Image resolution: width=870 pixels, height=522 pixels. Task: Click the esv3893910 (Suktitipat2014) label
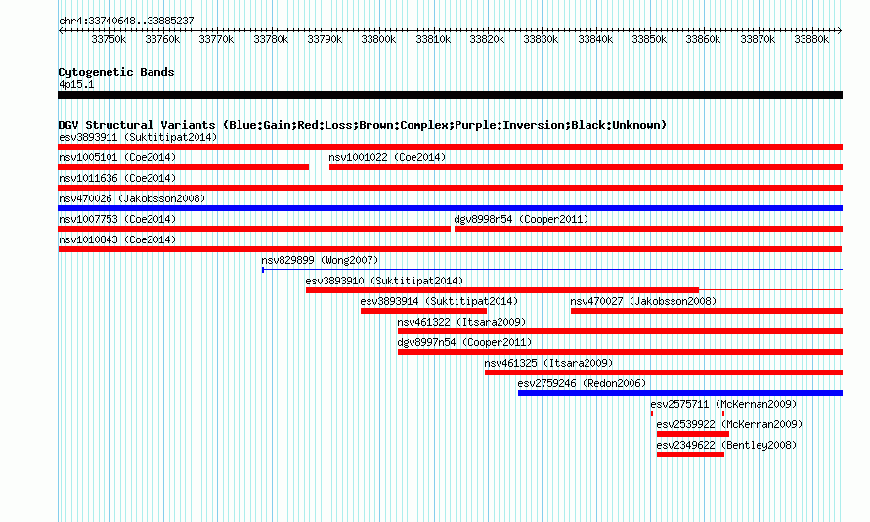click(384, 281)
